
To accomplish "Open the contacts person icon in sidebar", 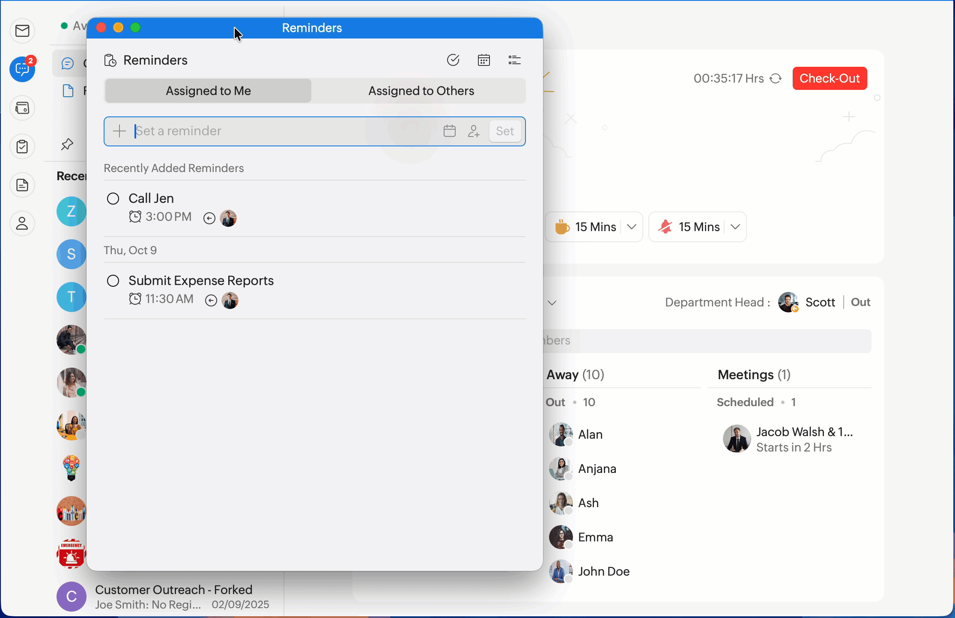I will 22,223.
